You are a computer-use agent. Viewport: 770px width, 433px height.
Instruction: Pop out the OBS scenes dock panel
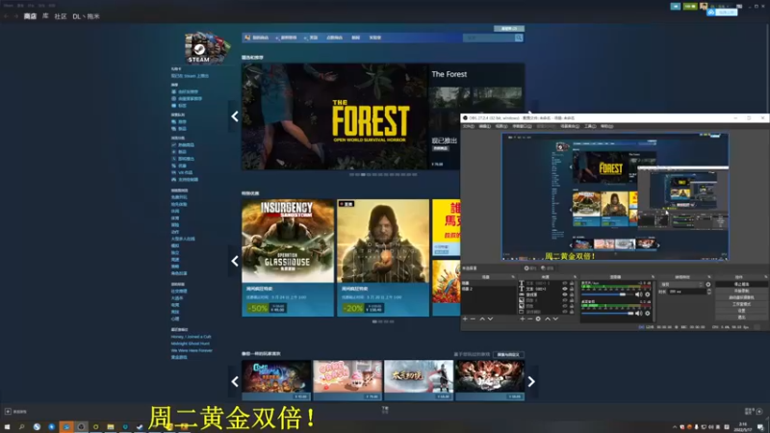pyautogui.click(x=513, y=277)
